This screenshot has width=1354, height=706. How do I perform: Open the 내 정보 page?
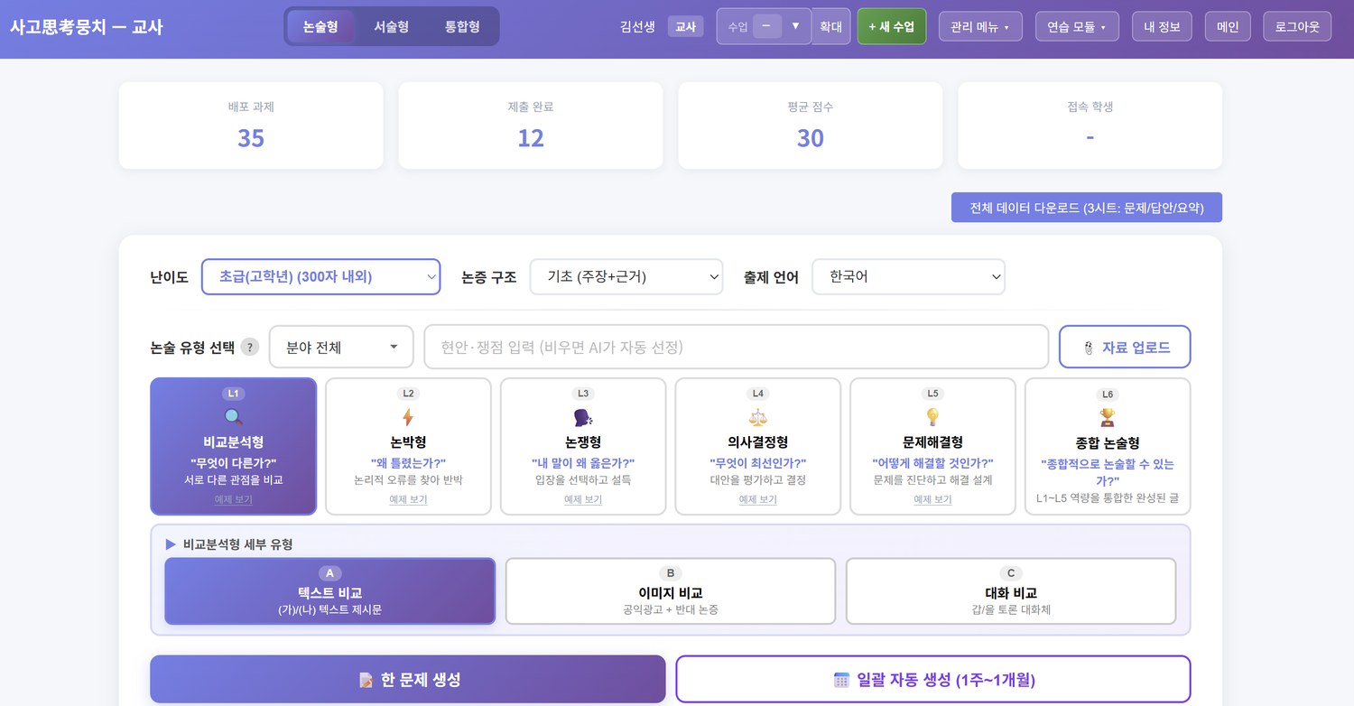click(x=1162, y=27)
